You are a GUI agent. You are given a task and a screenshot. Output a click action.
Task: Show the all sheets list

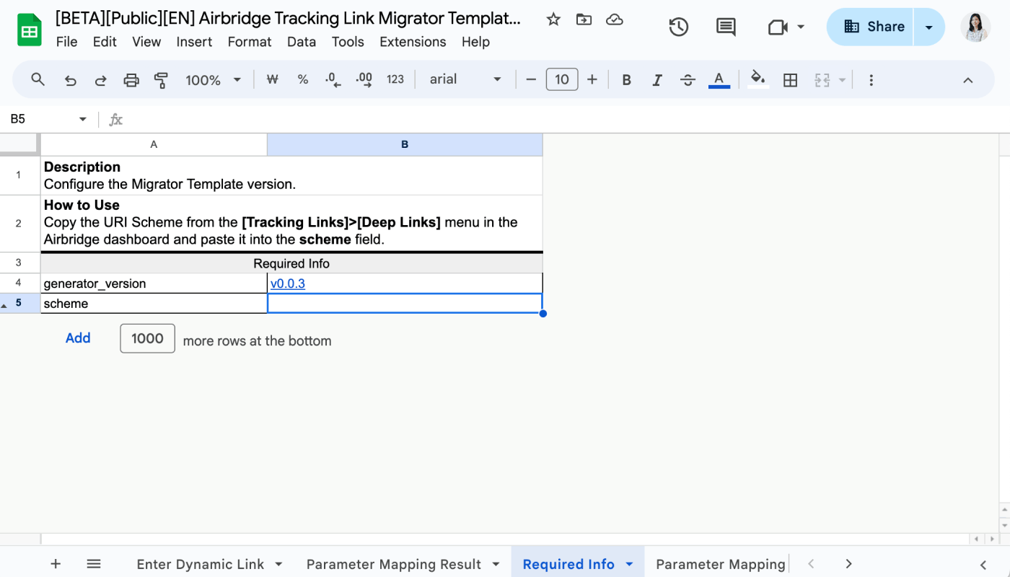click(94, 564)
